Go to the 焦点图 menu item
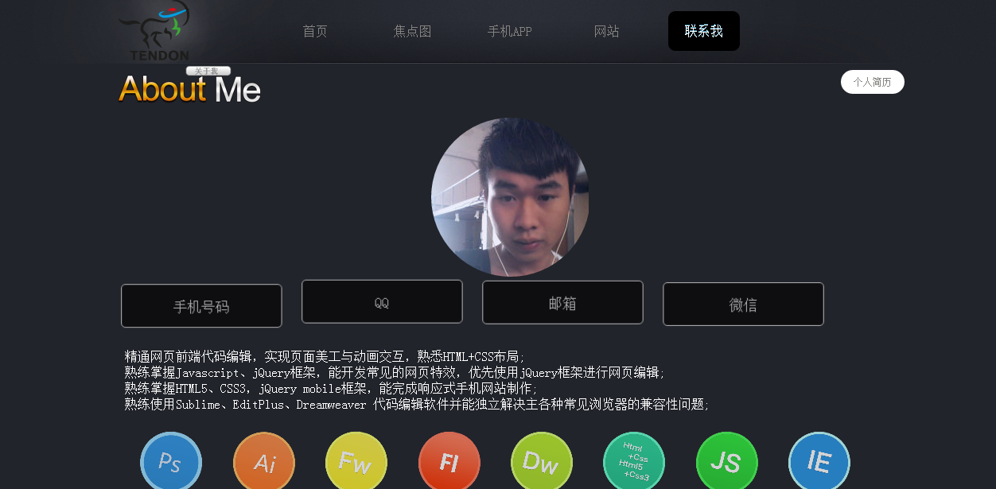Screen dimensions: 996x489 412,32
